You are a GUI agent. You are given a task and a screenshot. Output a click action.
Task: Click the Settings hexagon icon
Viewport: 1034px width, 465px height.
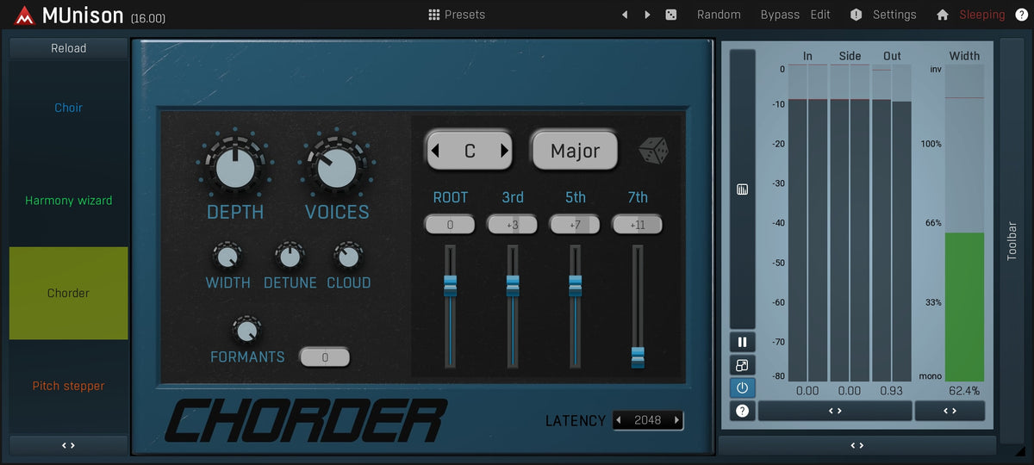pos(856,15)
